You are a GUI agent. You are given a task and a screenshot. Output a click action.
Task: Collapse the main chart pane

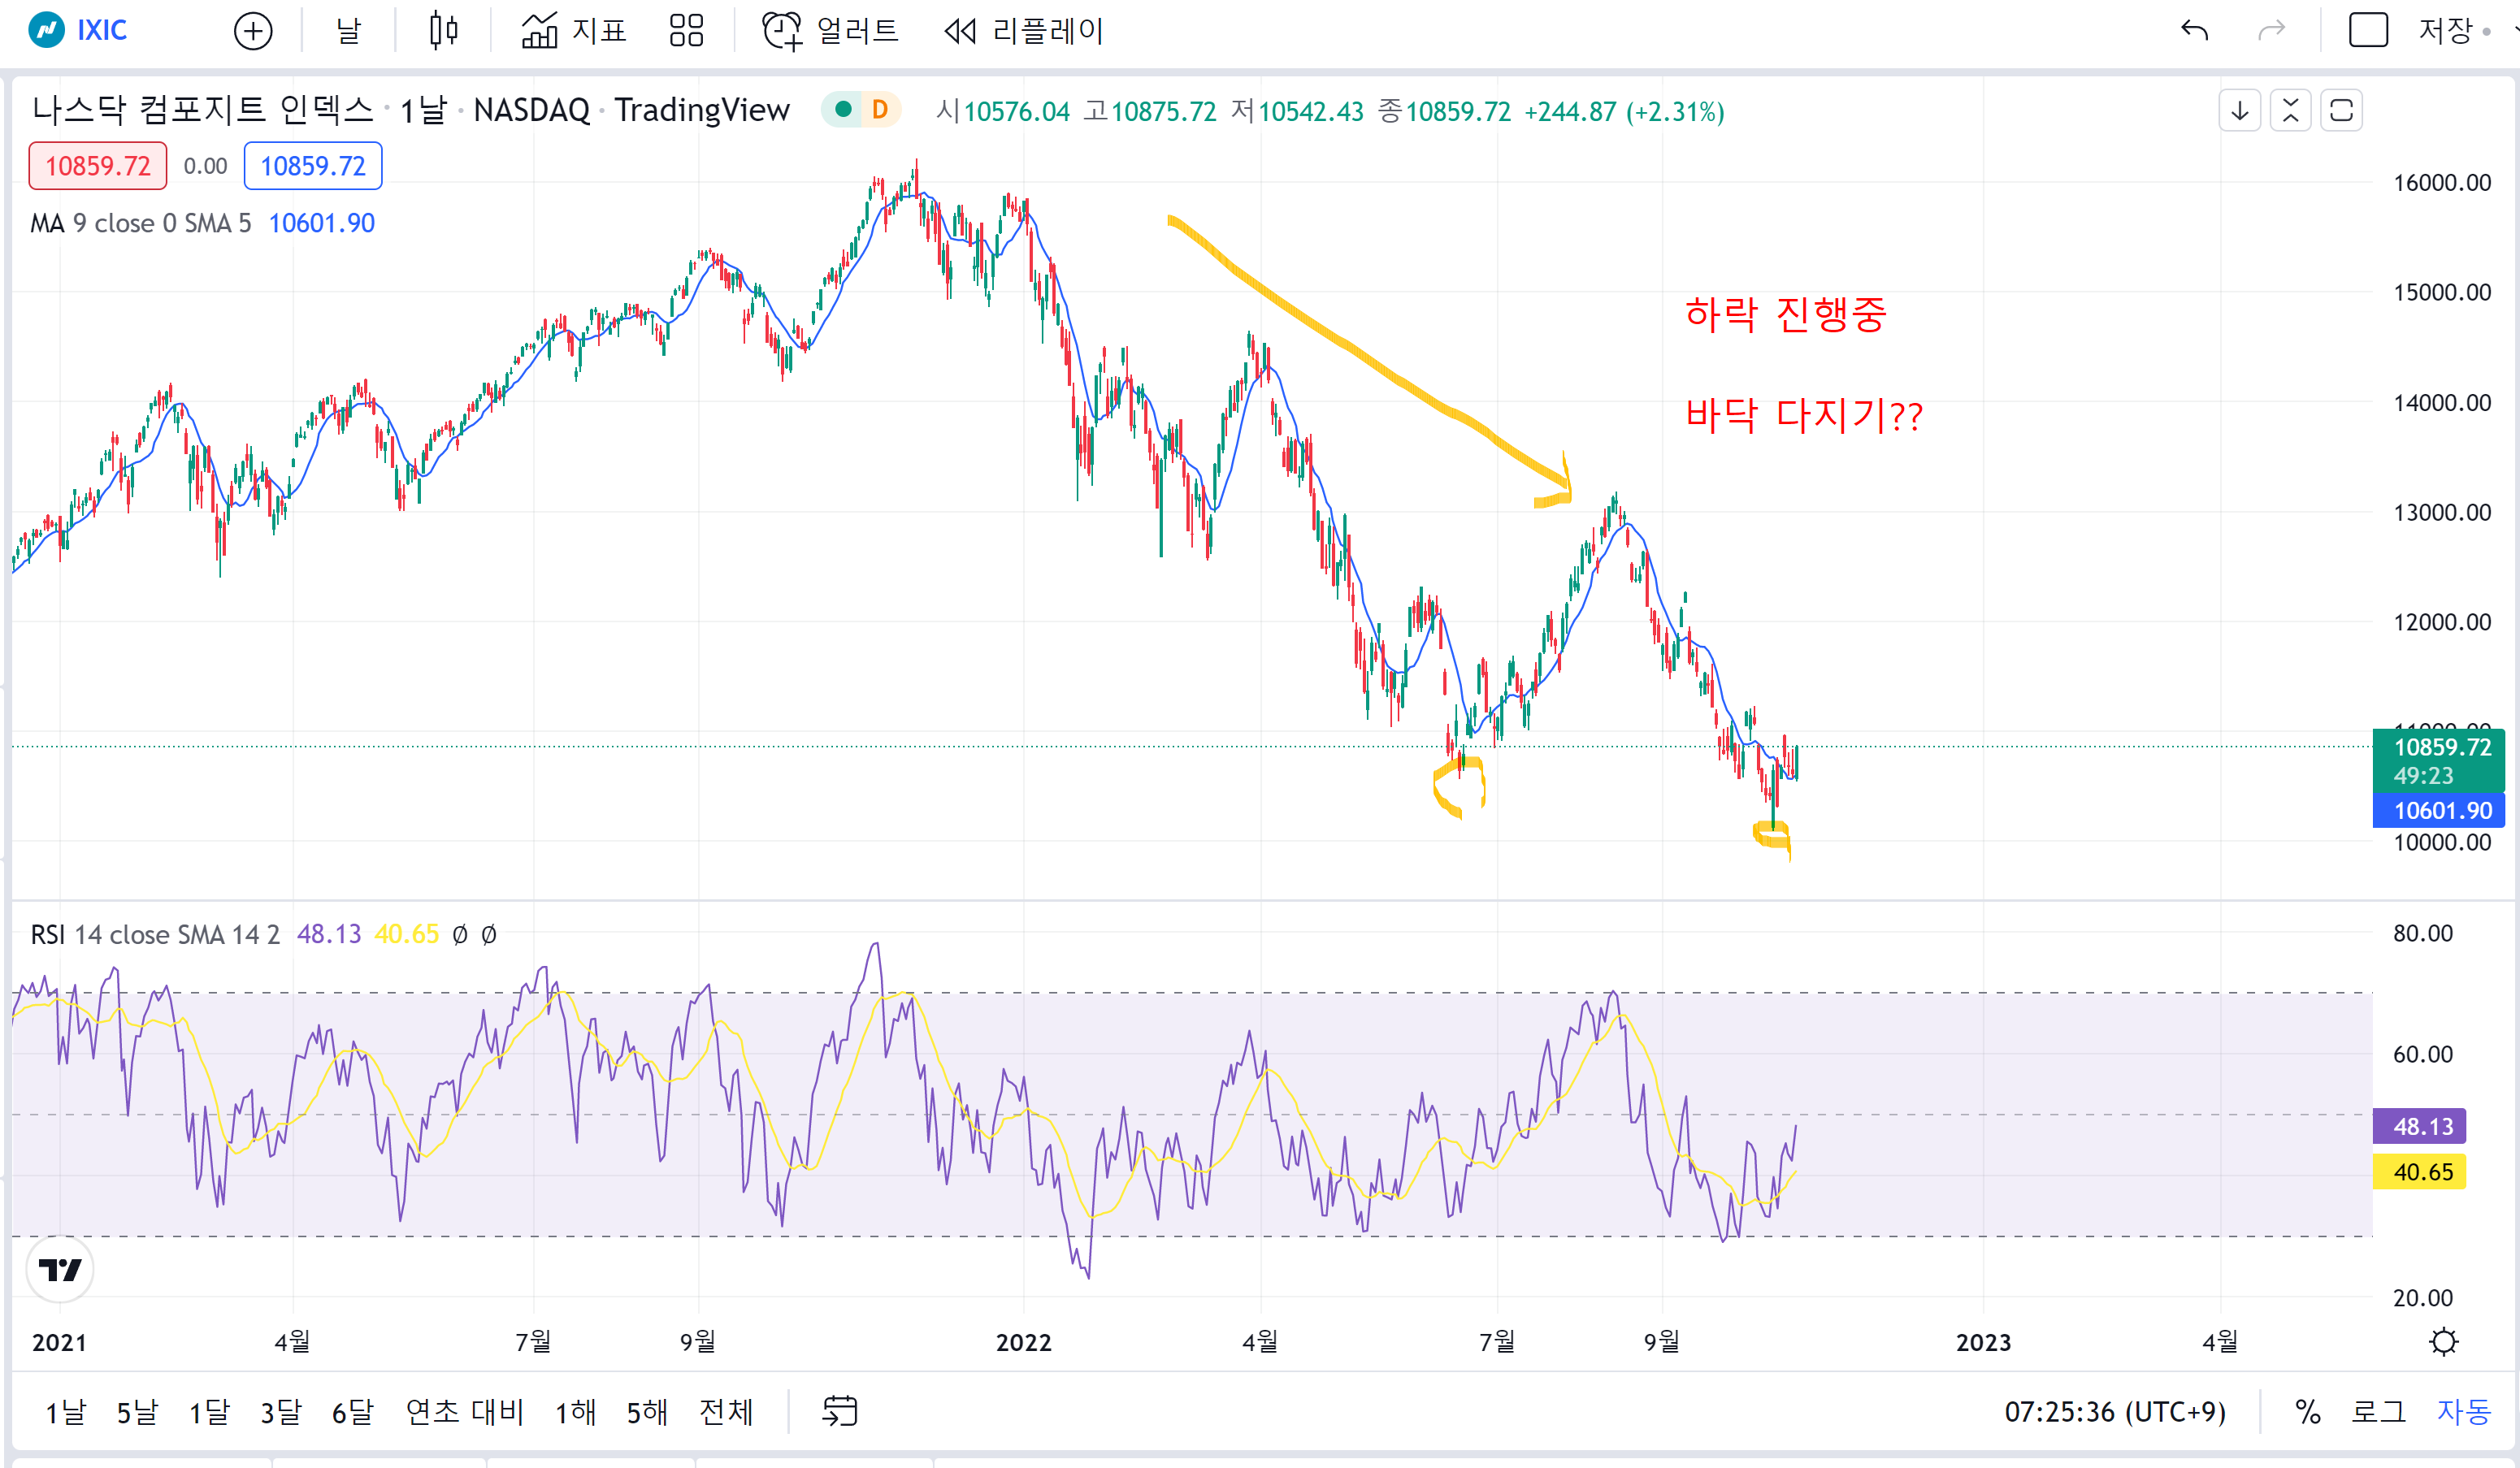(x=2290, y=110)
